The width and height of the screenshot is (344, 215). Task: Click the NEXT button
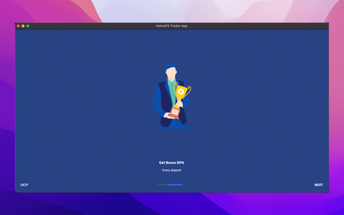(x=318, y=185)
